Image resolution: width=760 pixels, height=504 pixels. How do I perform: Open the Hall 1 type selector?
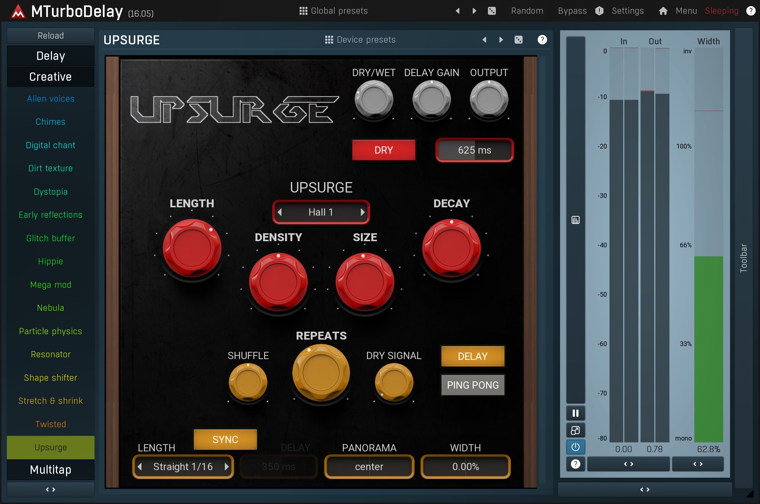pos(321,212)
